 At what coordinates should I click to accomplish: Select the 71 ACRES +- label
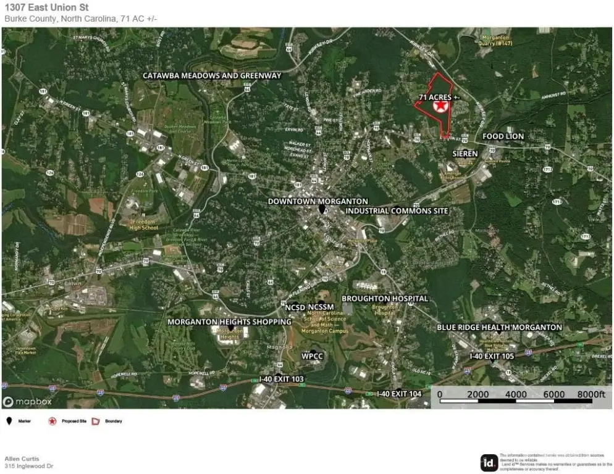(x=439, y=98)
